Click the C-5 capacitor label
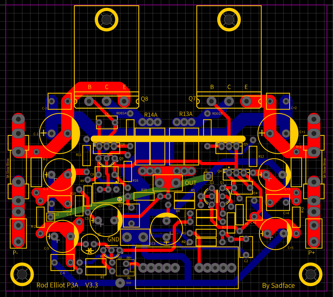Screen dimensions: 333x297 tap(47, 248)
